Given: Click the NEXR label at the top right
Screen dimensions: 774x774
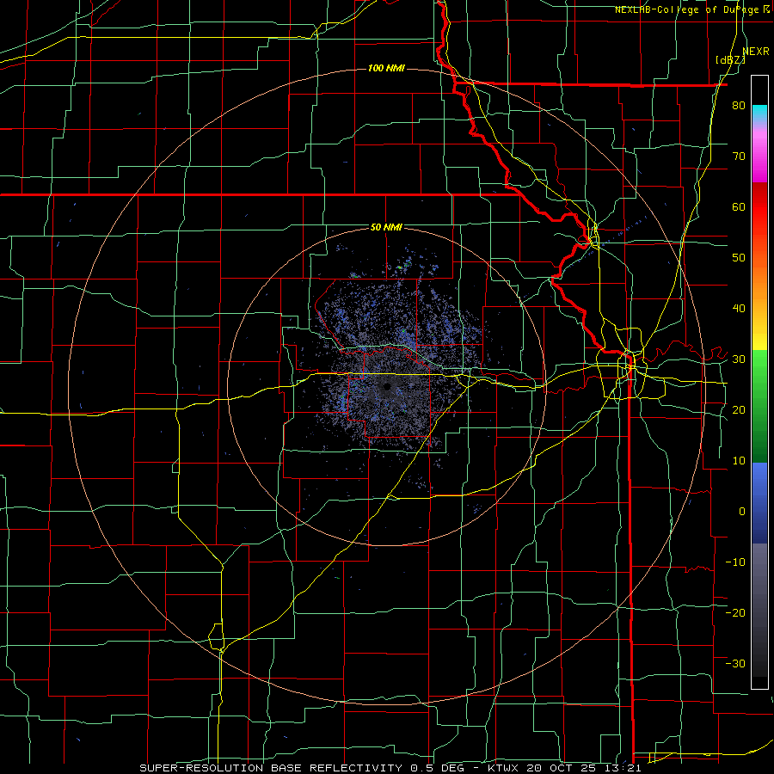Looking at the screenshot, I should pos(756,52).
